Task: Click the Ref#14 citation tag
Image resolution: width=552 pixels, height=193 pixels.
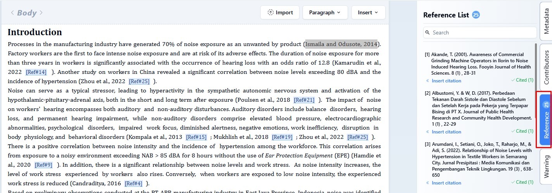Action: [x=36, y=72]
